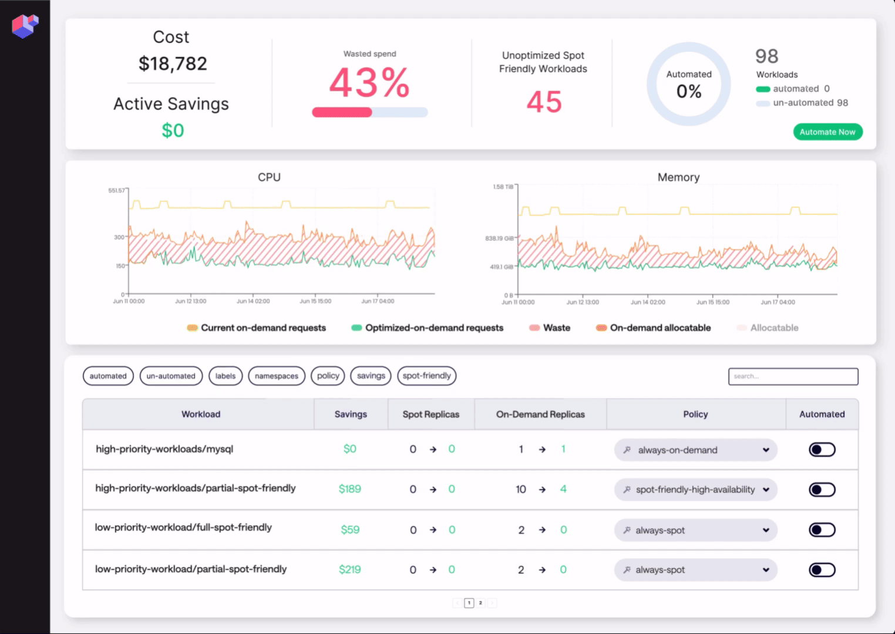Click the $18,782 cost figure
Viewport: 895px width, 634px height.
[x=173, y=63]
